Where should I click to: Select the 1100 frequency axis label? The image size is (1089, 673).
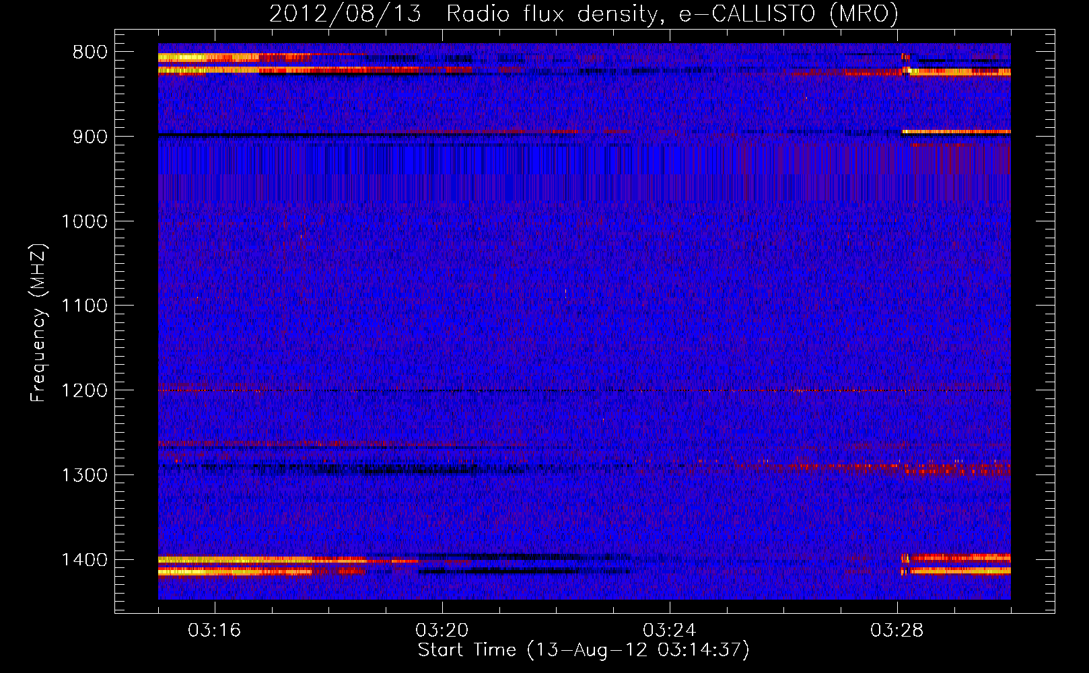85,306
